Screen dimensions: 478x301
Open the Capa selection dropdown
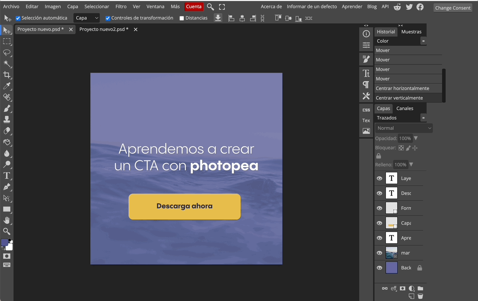(x=86, y=18)
